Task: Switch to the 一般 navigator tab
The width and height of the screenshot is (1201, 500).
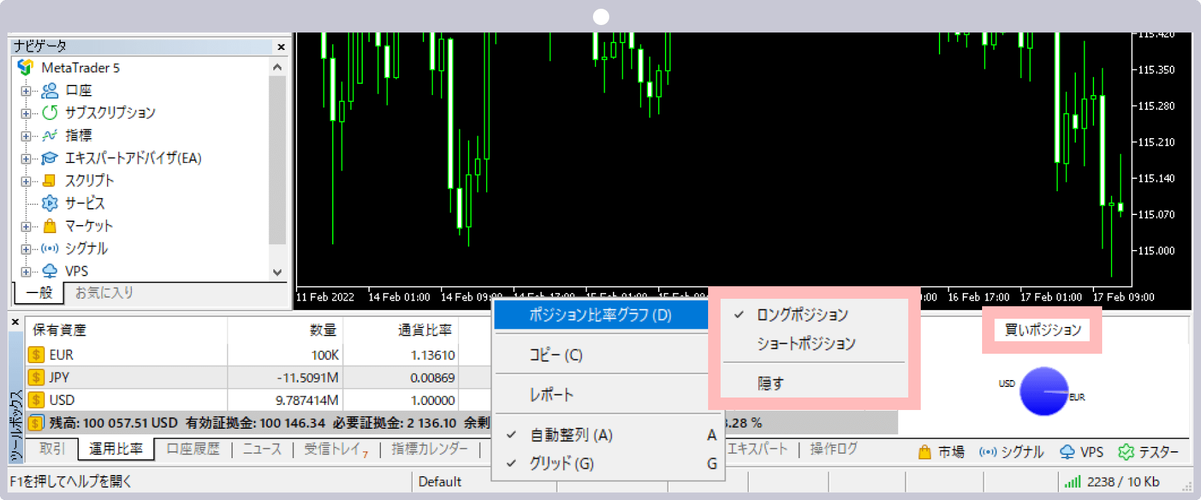Action: point(39,292)
